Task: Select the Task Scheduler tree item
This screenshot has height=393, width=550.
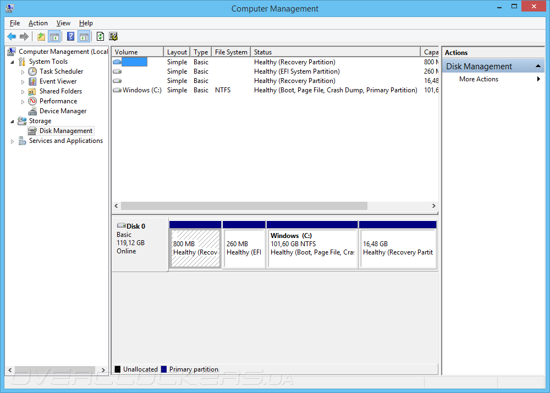Action: click(62, 71)
